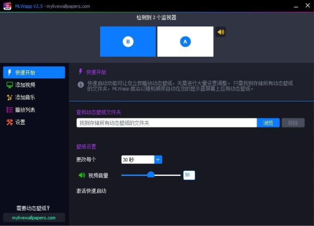Open the 添加视频 menu item

(26, 85)
